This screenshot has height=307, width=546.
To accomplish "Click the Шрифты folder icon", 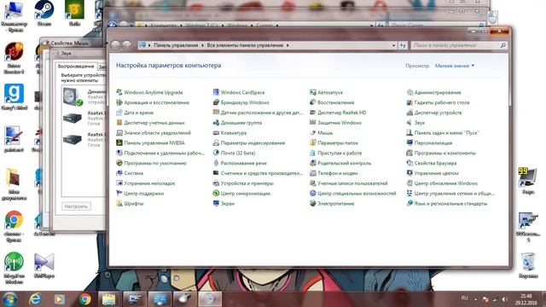I will pyautogui.click(x=119, y=203).
